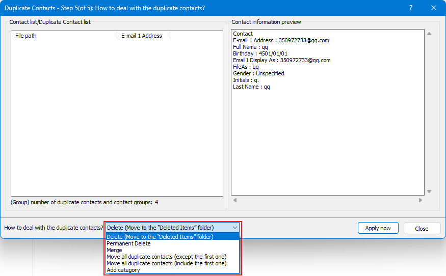The image size is (446, 276).
Task: Click the help question mark icon
Action: click(x=411, y=8)
